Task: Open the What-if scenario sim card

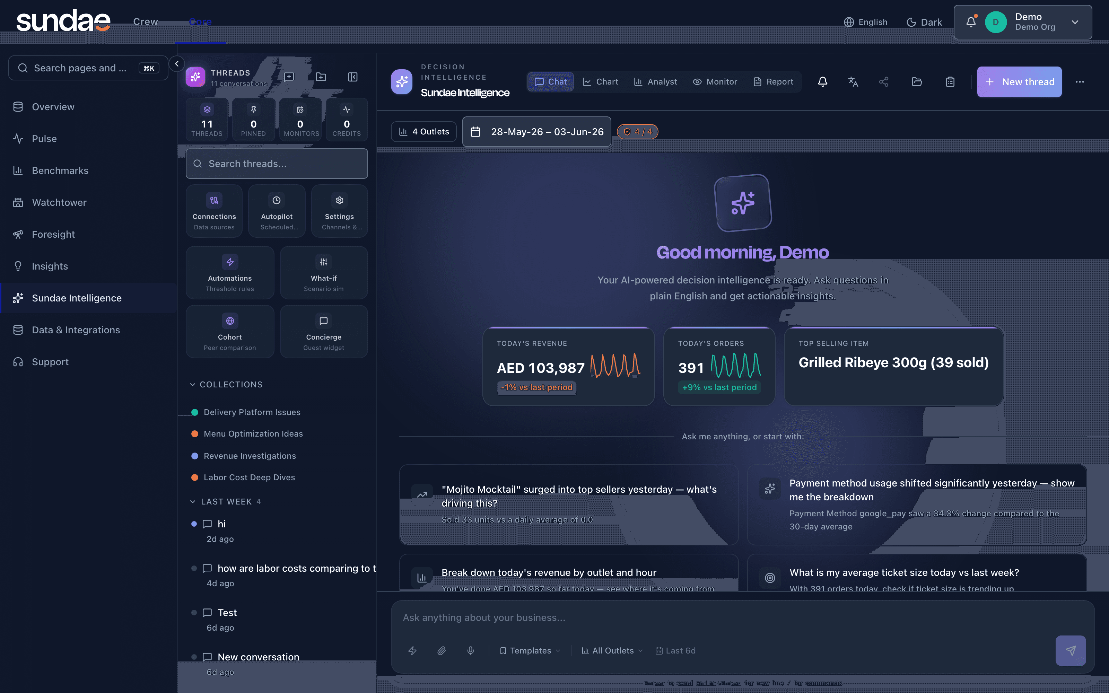Action: coord(324,273)
